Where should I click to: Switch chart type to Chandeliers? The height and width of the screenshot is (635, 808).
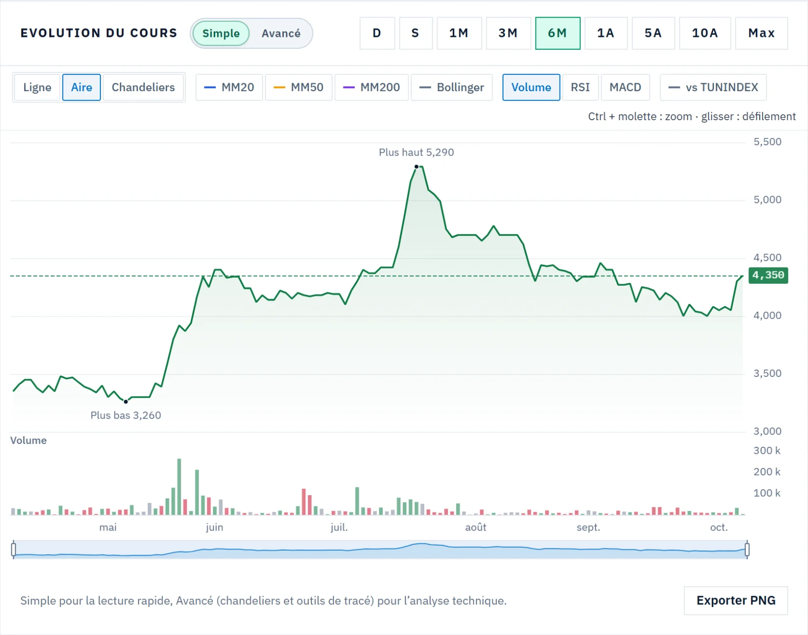tap(143, 87)
